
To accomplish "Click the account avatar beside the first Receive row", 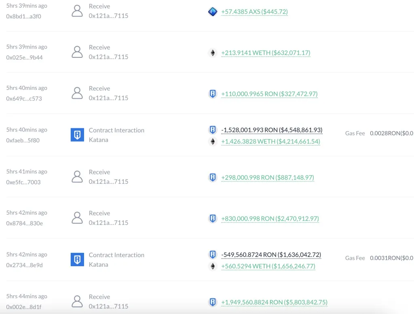I will (x=77, y=10).
